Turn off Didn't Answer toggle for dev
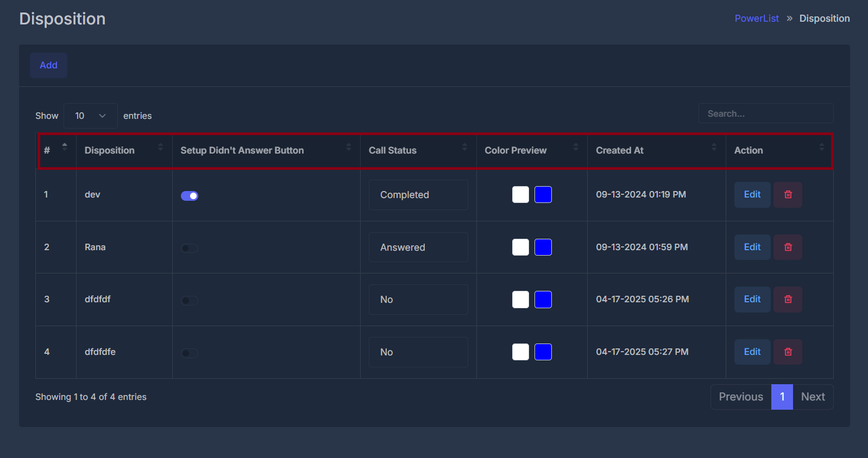This screenshot has width=868, height=458. pyautogui.click(x=190, y=196)
